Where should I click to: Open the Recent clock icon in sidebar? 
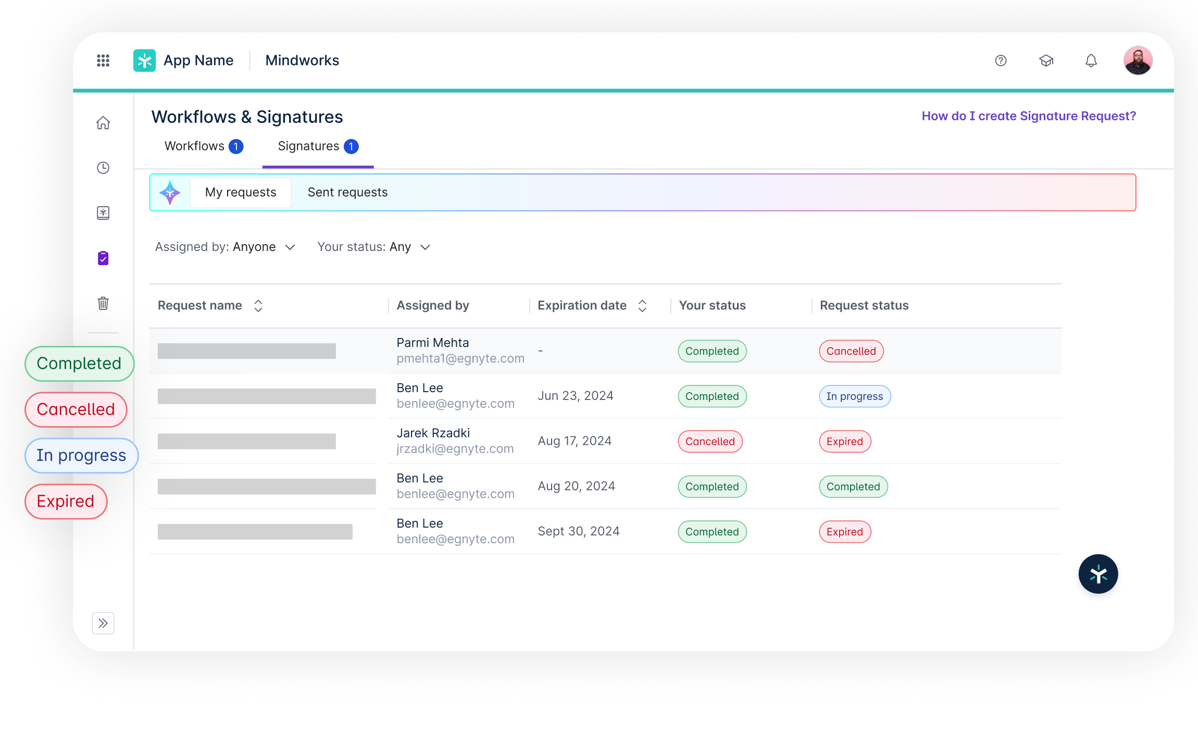point(103,168)
